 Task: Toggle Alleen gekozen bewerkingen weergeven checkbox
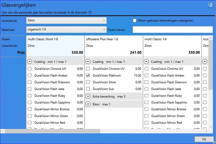pyautogui.click(x=134, y=20)
